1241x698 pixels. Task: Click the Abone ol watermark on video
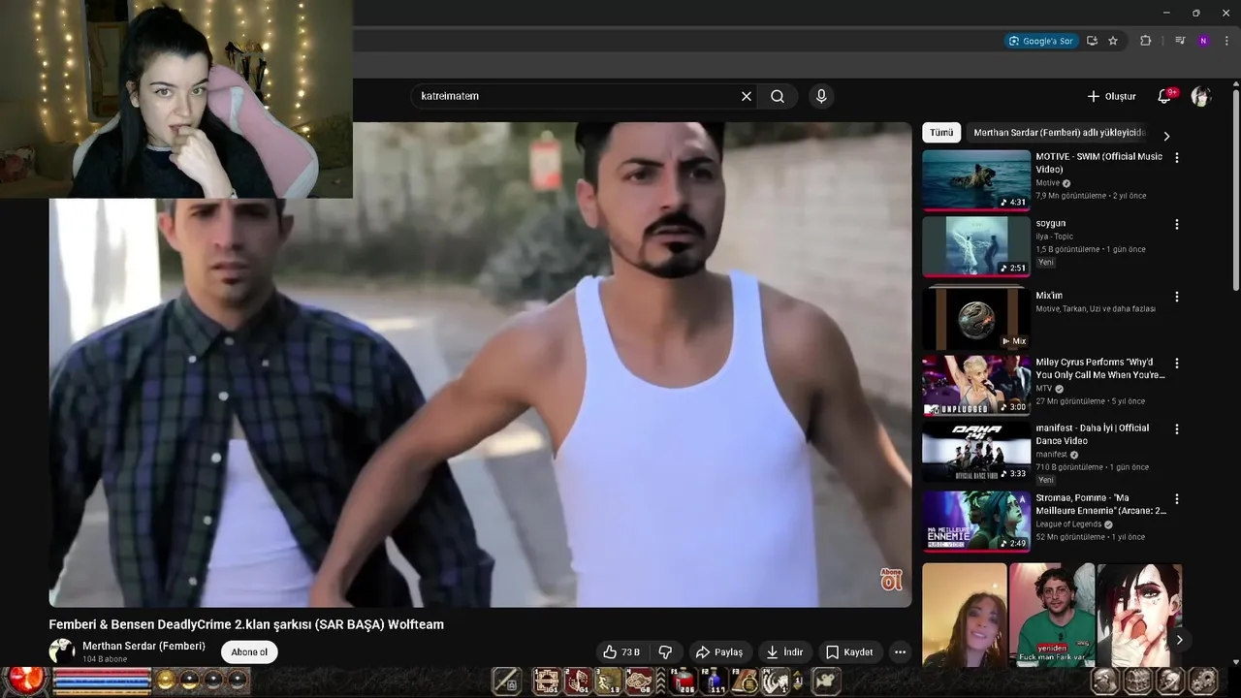[891, 579]
